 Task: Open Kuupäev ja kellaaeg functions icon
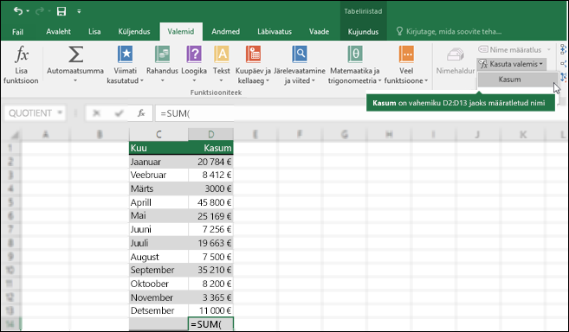[x=253, y=55]
